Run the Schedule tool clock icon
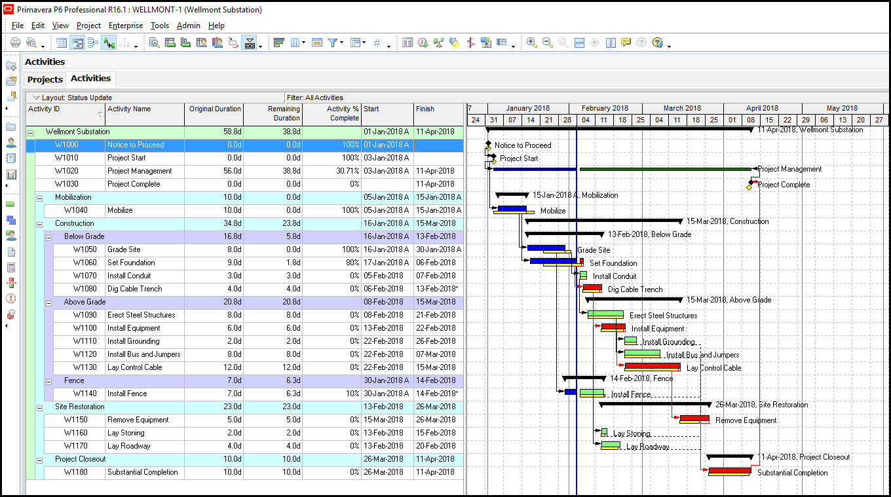891x497 pixels. [421, 43]
